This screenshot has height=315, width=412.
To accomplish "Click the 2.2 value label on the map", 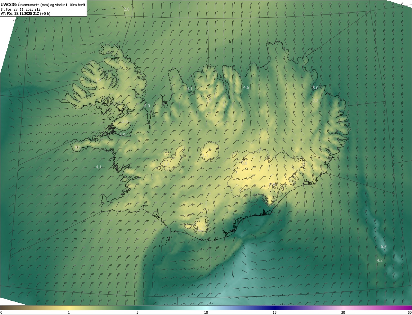I will coord(315,101).
